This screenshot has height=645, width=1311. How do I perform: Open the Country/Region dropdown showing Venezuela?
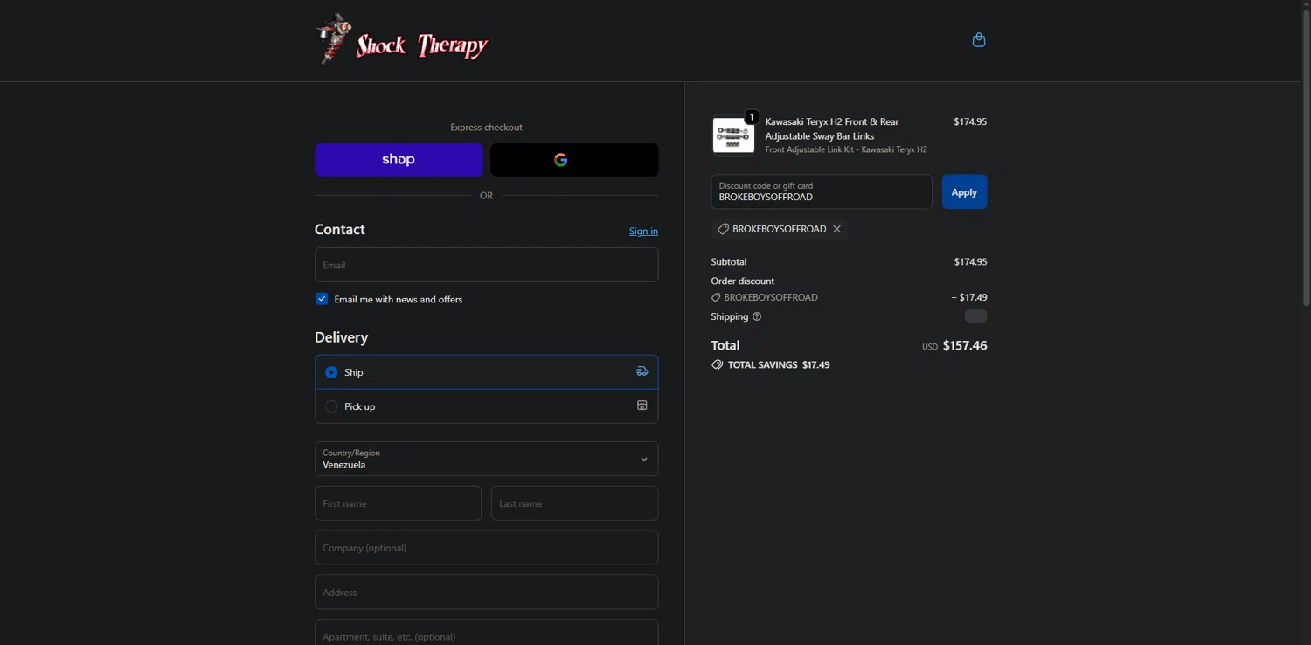[x=486, y=459]
